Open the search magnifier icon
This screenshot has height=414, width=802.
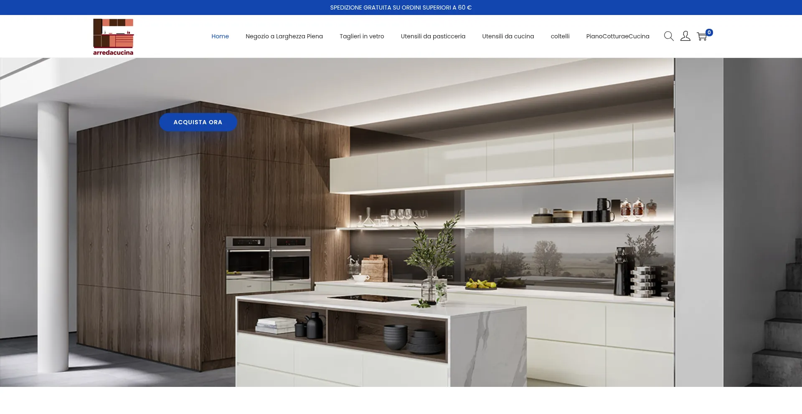click(668, 36)
